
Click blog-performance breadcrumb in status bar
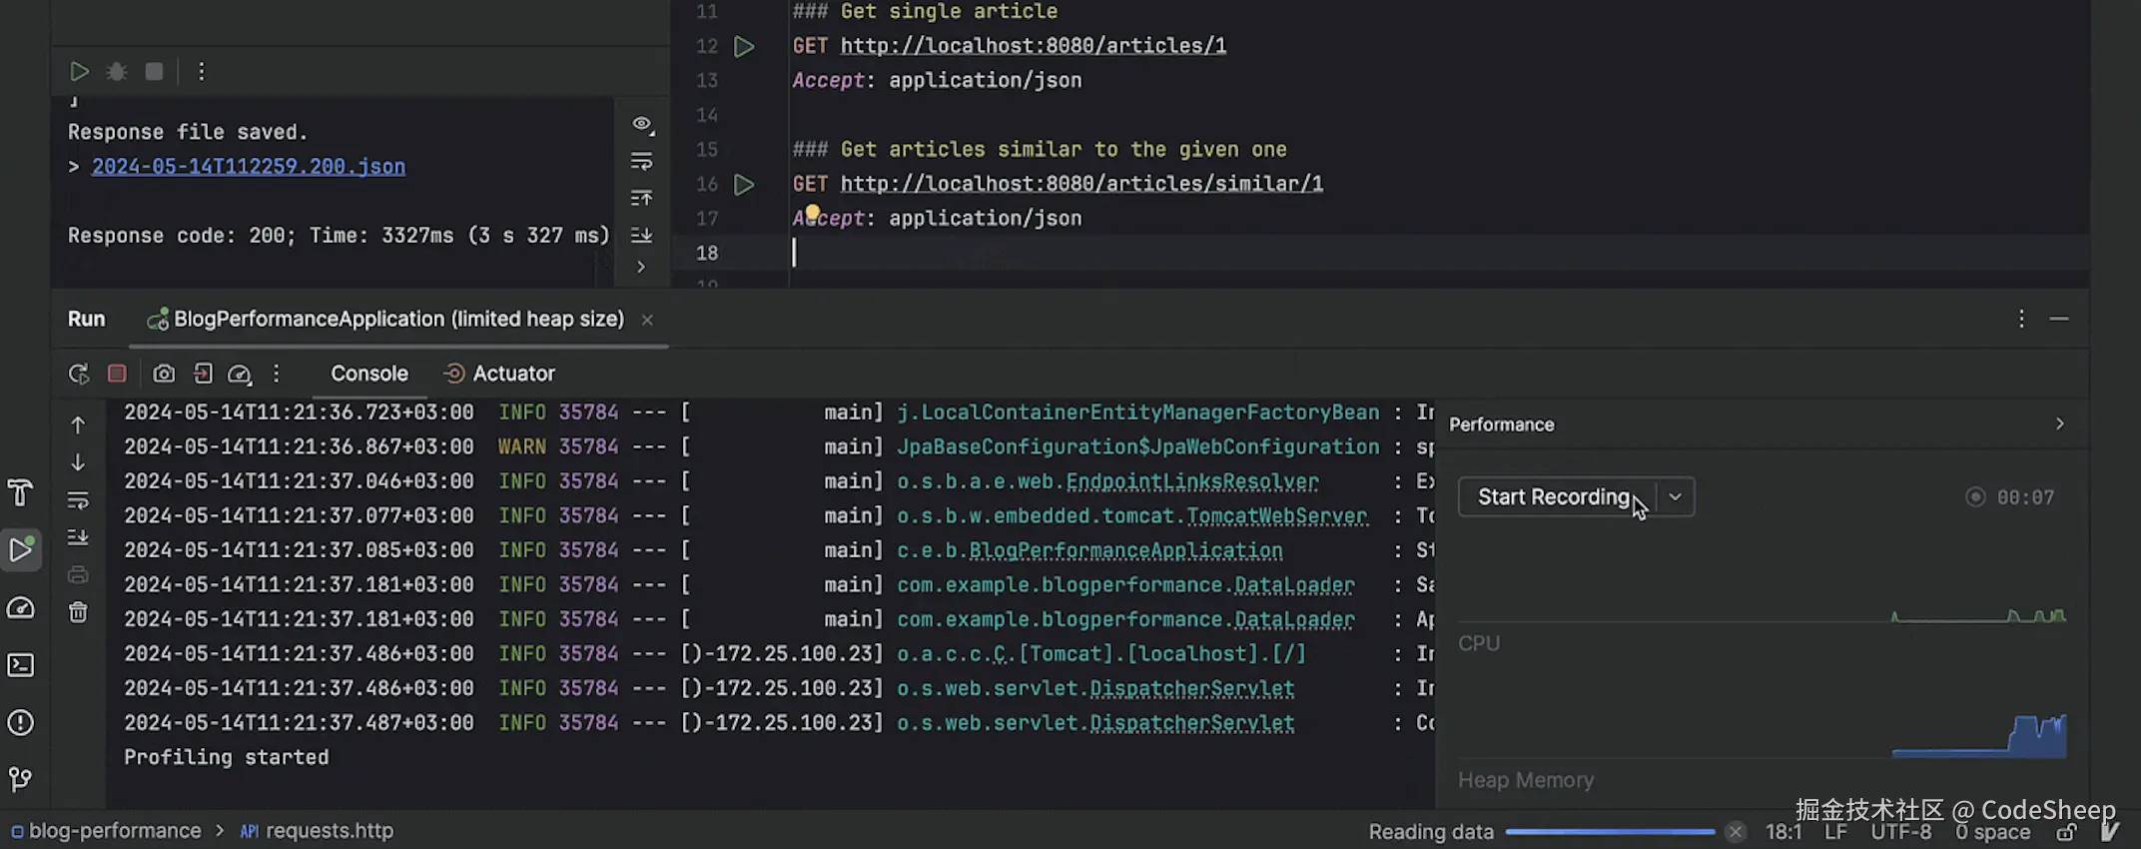[106, 831]
